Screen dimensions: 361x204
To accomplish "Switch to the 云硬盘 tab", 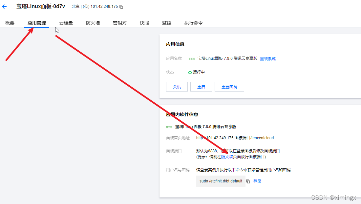I will pyautogui.click(x=66, y=23).
